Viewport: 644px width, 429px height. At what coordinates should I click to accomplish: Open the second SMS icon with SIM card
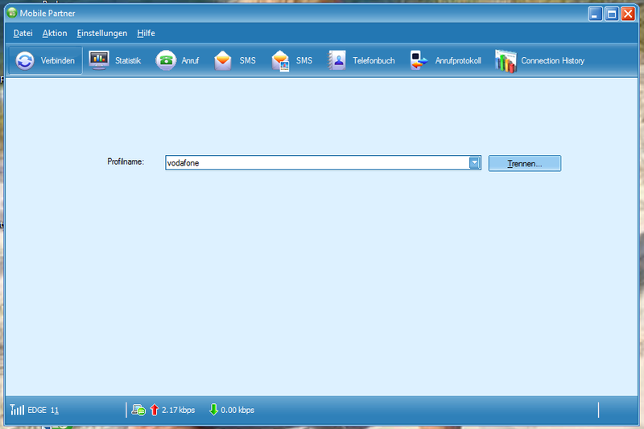click(x=280, y=61)
